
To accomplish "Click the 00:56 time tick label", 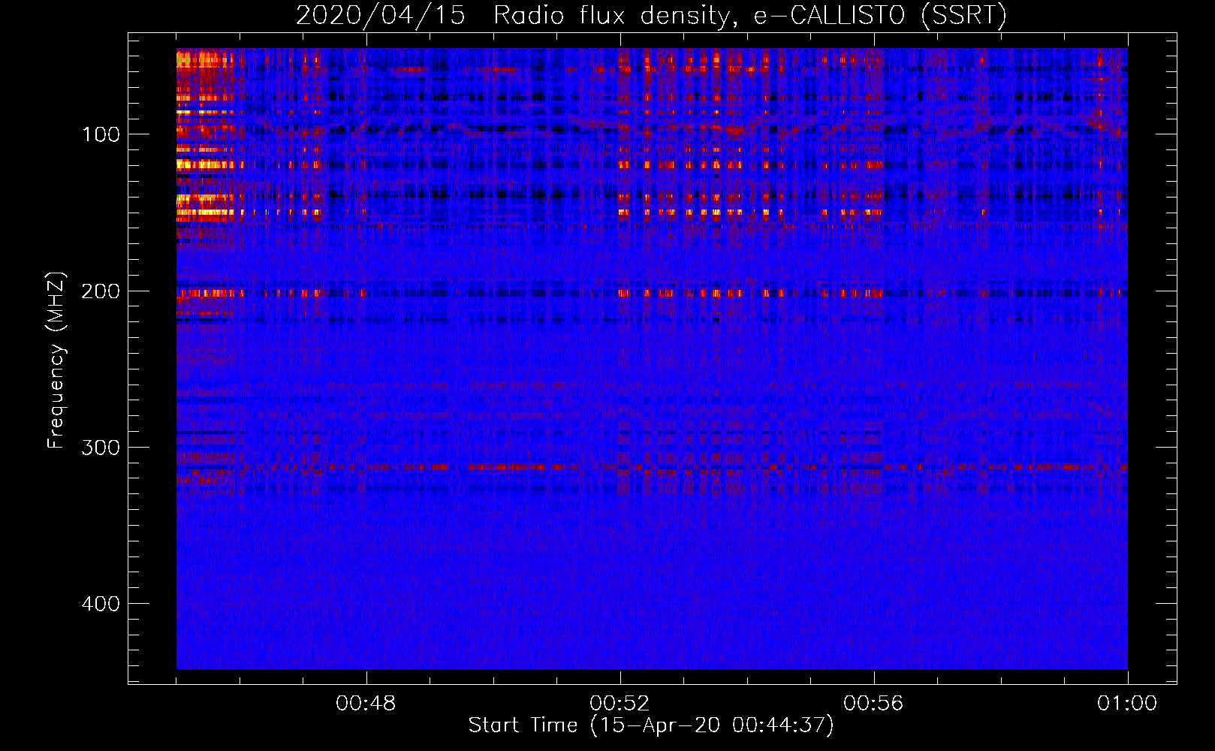I will [x=873, y=704].
